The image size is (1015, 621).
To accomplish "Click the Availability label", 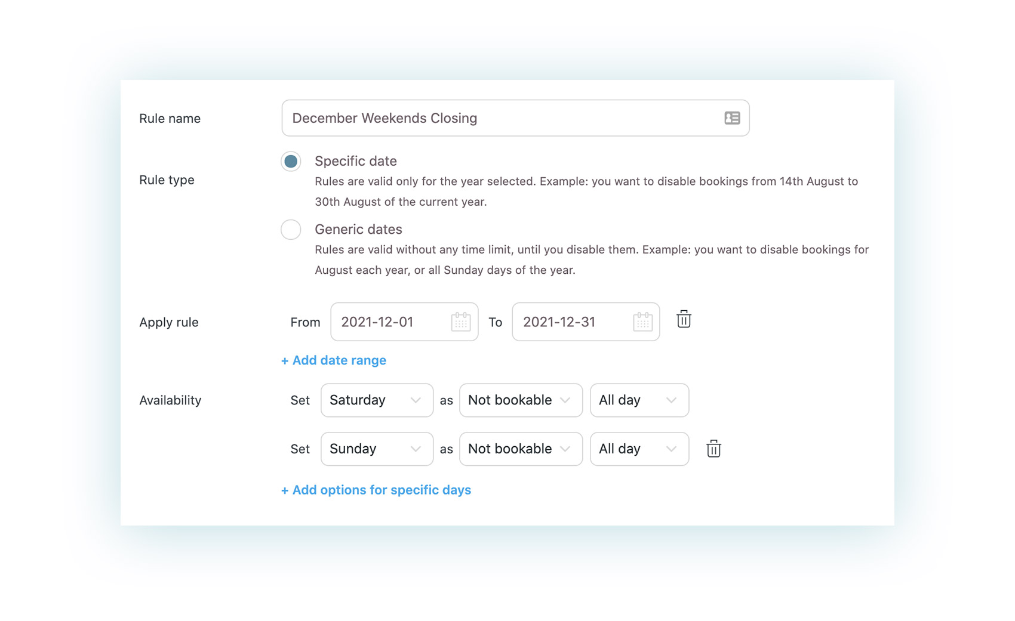I will pyautogui.click(x=170, y=400).
